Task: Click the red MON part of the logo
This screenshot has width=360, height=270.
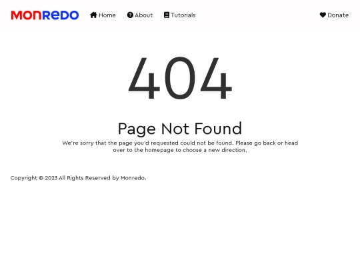Action: pyautogui.click(x=27, y=15)
